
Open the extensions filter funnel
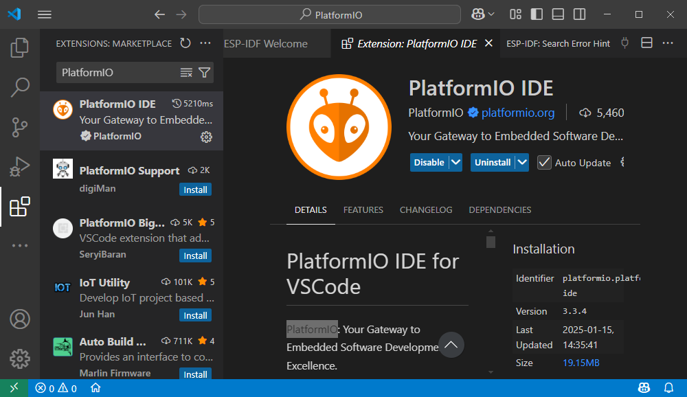click(204, 73)
